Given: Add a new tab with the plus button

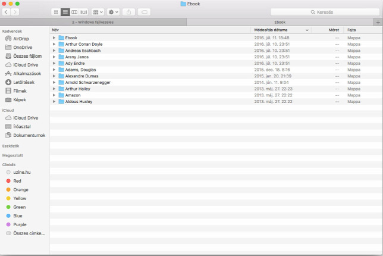Looking at the screenshot, I should click(x=378, y=22).
